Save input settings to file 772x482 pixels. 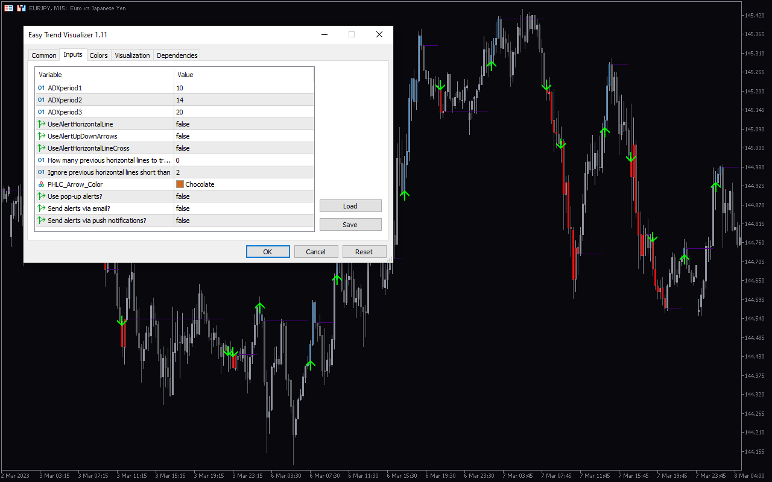350,225
